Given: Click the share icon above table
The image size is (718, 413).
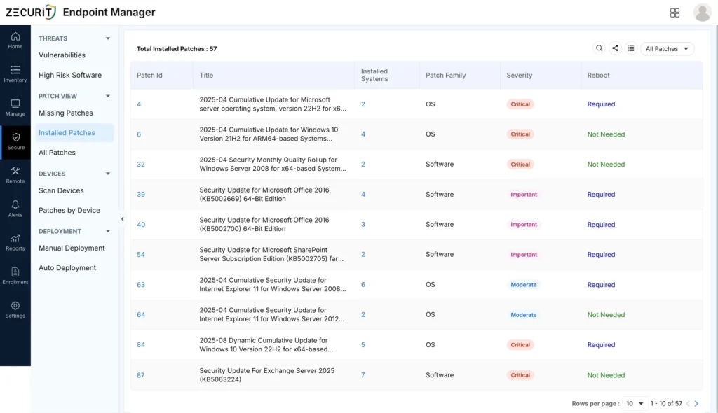Looking at the screenshot, I should pos(615,48).
